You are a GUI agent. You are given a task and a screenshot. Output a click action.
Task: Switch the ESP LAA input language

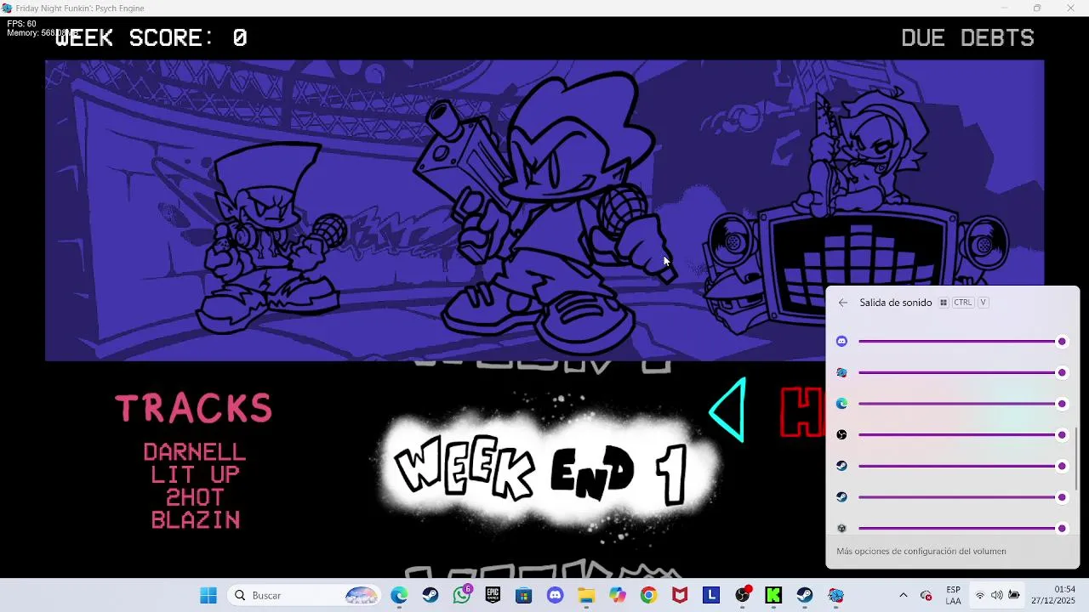click(954, 596)
